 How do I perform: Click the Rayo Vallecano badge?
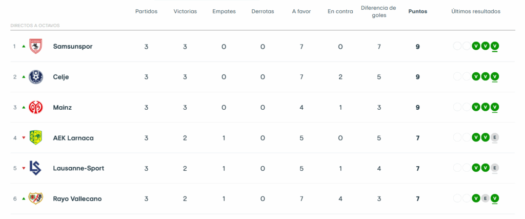click(35, 198)
